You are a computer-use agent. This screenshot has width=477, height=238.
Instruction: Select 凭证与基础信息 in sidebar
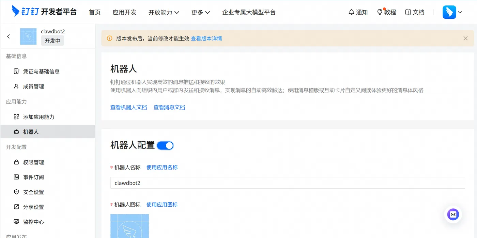[x=48, y=71]
